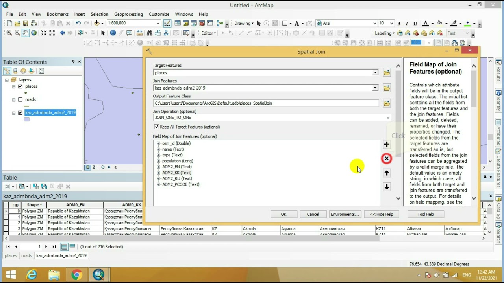Add field to field map plus icon
504x283 pixels.
pyautogui.click(x=387, y=145)
